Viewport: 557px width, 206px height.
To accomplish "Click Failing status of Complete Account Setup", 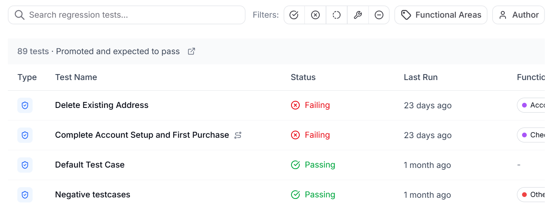I will tap(310, 135).
